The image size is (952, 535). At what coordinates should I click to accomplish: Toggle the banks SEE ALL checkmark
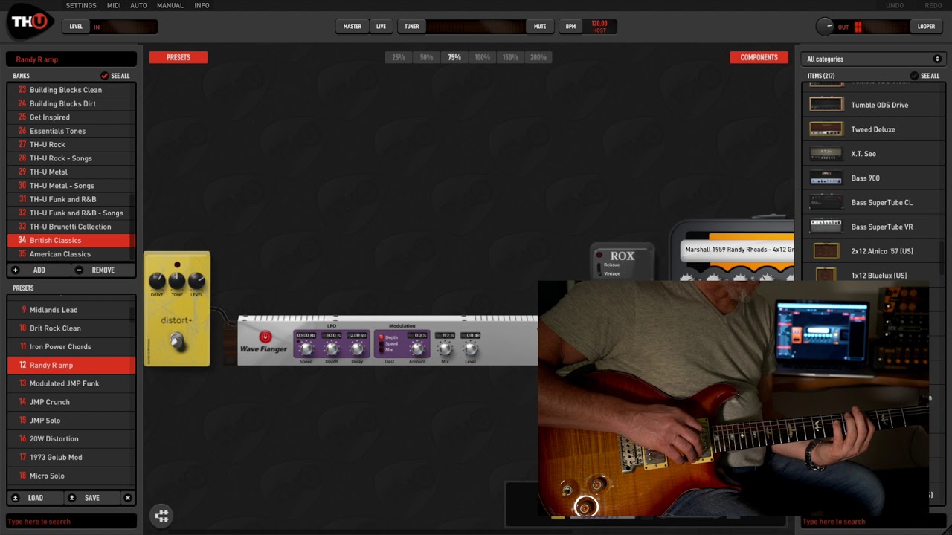(104, 76)
